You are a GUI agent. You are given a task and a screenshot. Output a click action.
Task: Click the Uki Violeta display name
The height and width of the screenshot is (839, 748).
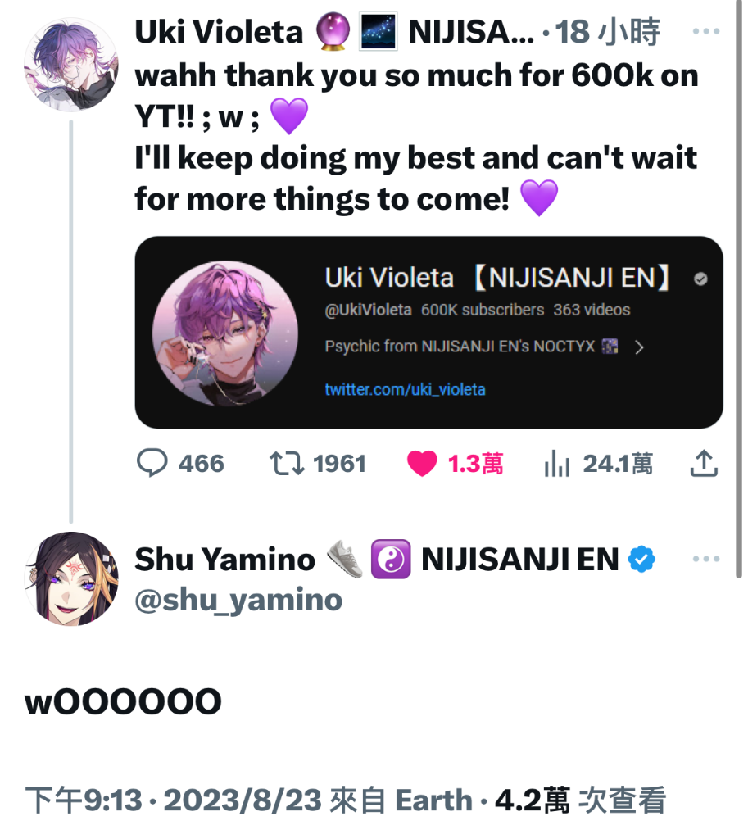(x=219, y=32)
